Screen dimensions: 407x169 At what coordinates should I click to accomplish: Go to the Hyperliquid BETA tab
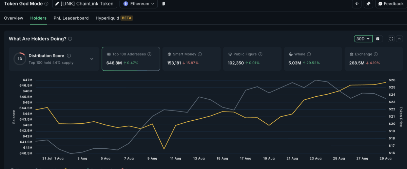tap(114, 18)
